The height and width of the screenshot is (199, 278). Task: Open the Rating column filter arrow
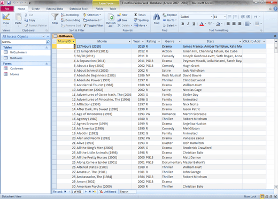(159, 41)
